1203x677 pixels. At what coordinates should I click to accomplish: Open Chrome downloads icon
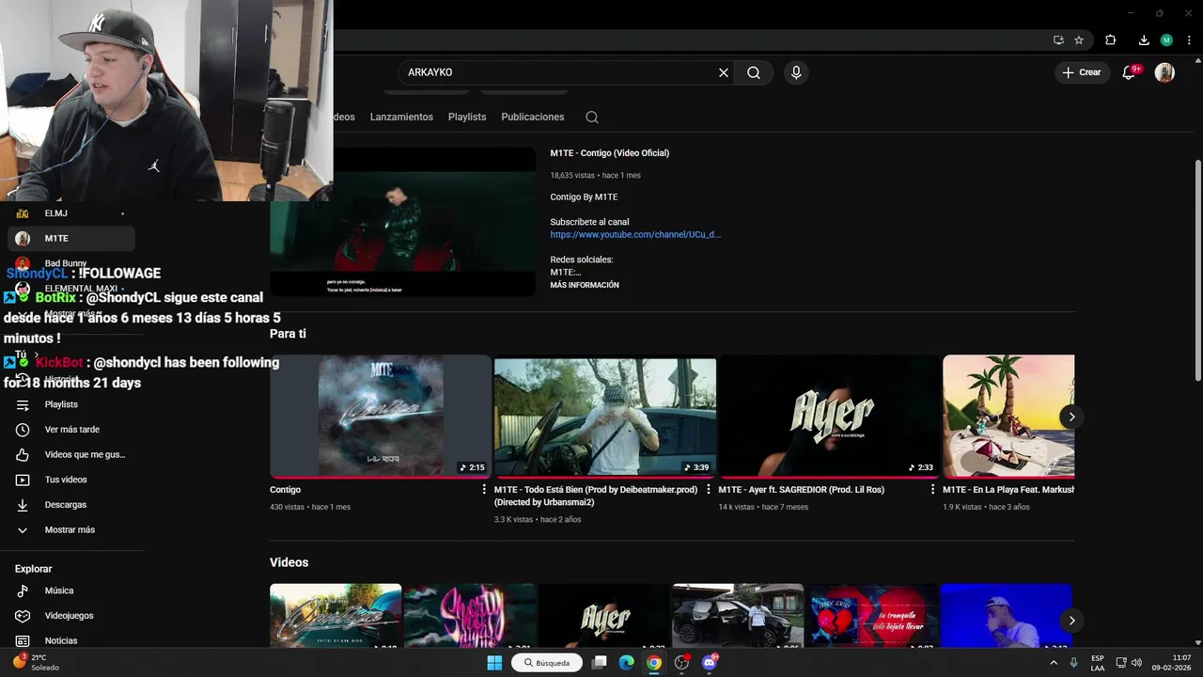[1144, 40]
